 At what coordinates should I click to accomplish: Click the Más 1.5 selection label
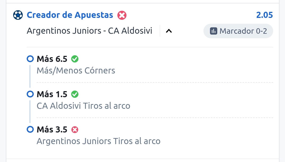coord(52,94)
